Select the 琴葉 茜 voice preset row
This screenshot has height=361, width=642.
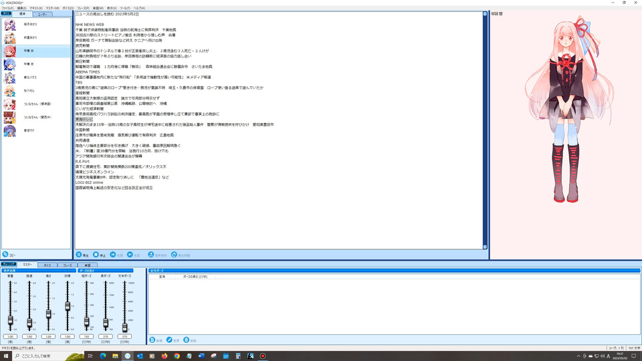[36, 51]
